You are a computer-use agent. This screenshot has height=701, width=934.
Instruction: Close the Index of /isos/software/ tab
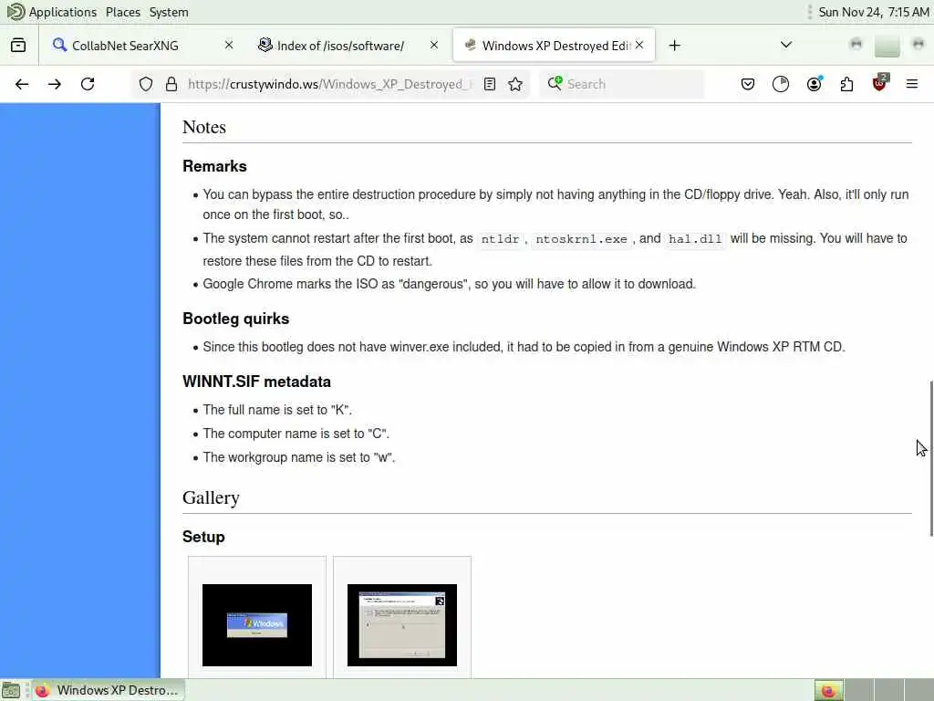pos(434,46)
